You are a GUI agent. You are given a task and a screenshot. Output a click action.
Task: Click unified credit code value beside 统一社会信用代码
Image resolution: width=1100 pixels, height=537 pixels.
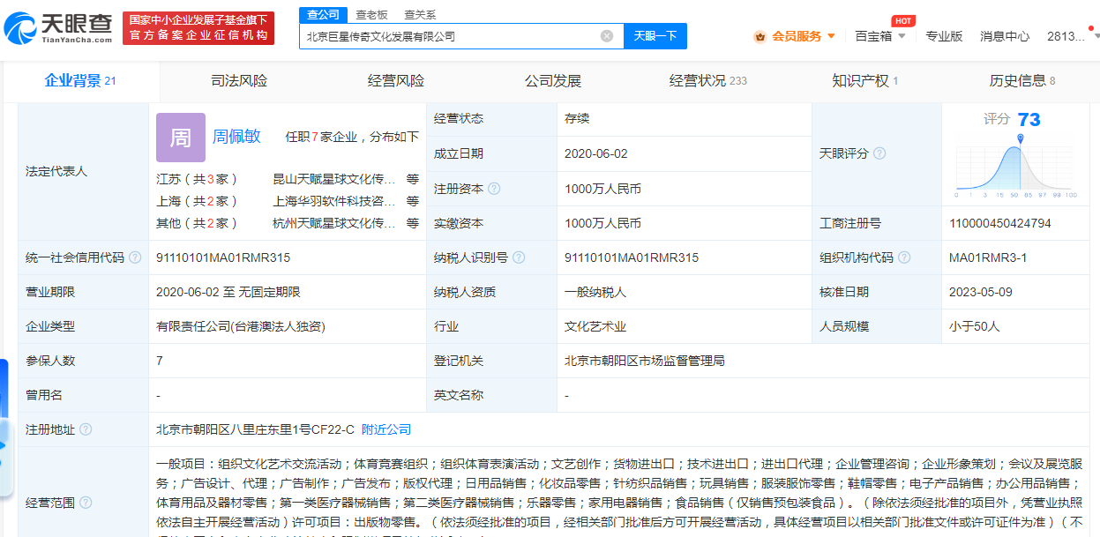click(x=223, y=257)
